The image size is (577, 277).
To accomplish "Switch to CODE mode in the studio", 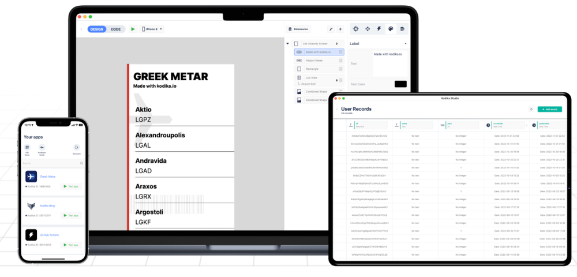I will point(115,29).
